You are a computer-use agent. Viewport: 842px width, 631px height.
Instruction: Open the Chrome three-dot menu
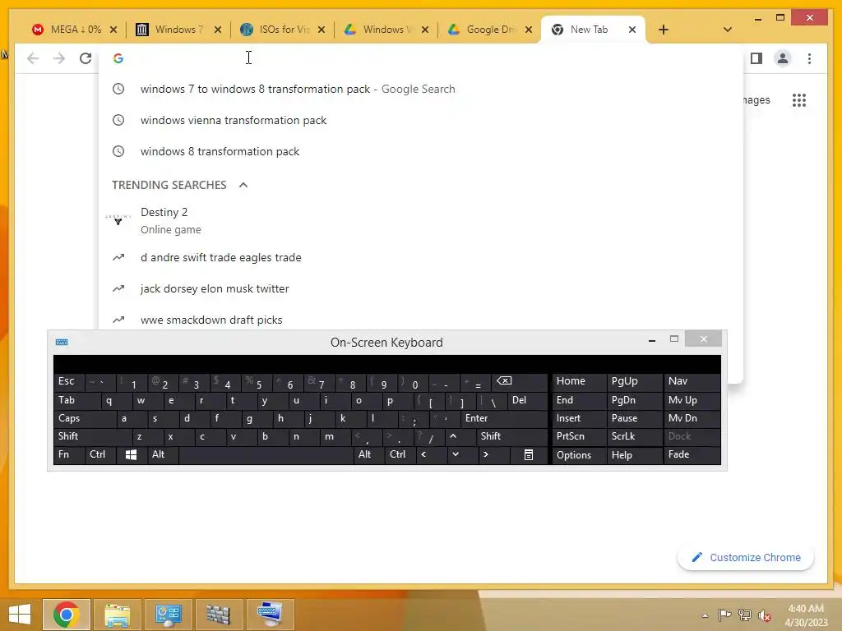point(809,58)
